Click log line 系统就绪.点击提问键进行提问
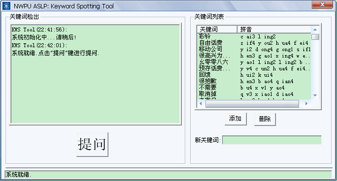 click(x=56, y=53)
